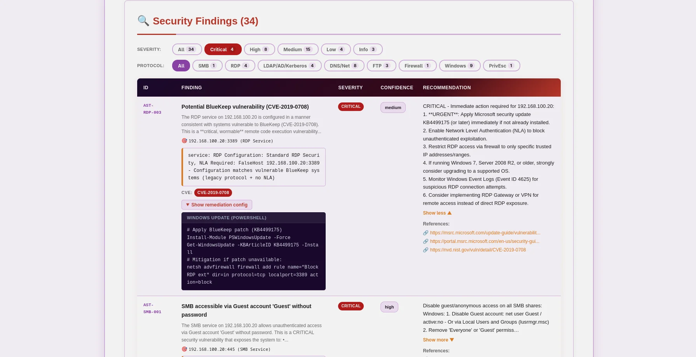Screen dimensions: 696x357
Task: Filter findings by Info severity
Action: [x=368, y=49]
